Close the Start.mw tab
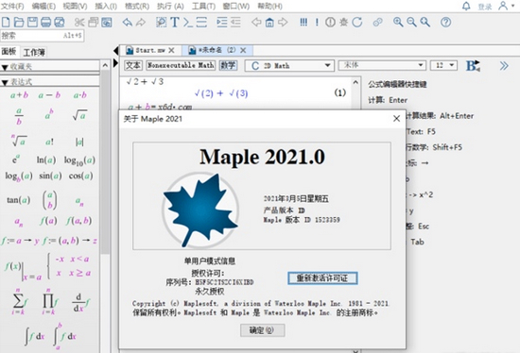The height and width of the screenshot is (353, 520). coord(171,50)
